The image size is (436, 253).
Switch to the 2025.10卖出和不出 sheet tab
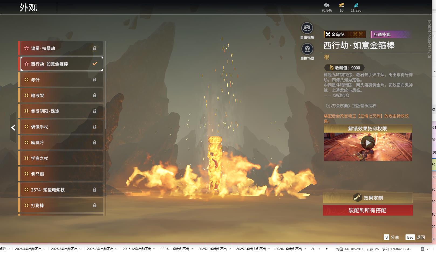coord(212,249)
